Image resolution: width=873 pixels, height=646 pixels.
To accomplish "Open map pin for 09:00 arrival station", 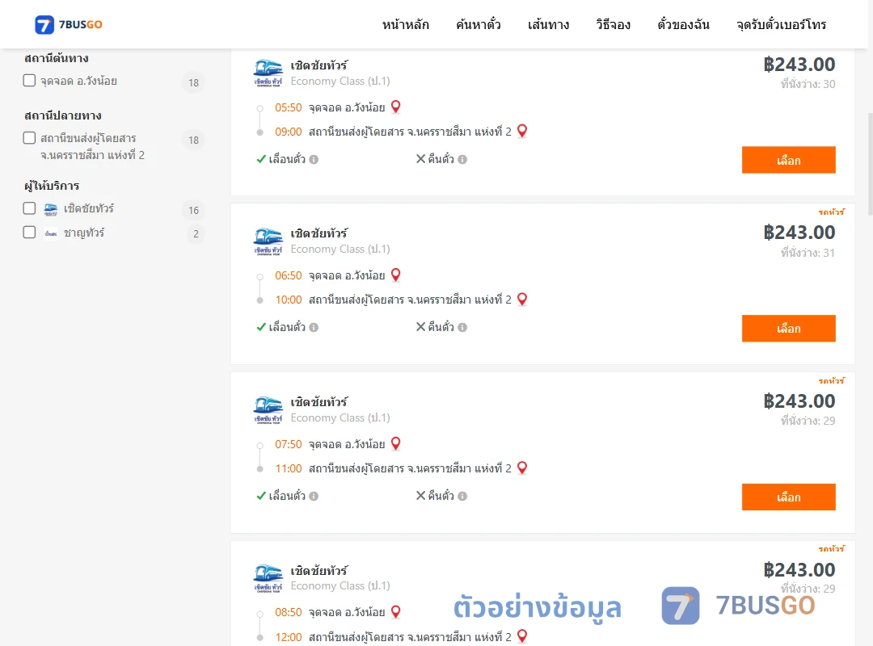I will [522, 131].
